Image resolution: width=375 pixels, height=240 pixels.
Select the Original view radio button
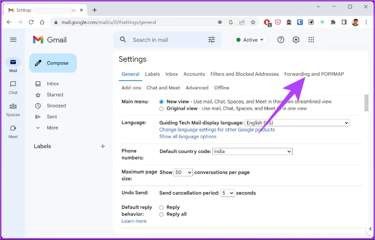coord(161,109)
